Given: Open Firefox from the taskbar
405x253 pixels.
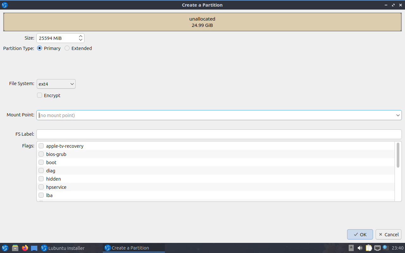Looking at the screenshot, I should point(25,248).
